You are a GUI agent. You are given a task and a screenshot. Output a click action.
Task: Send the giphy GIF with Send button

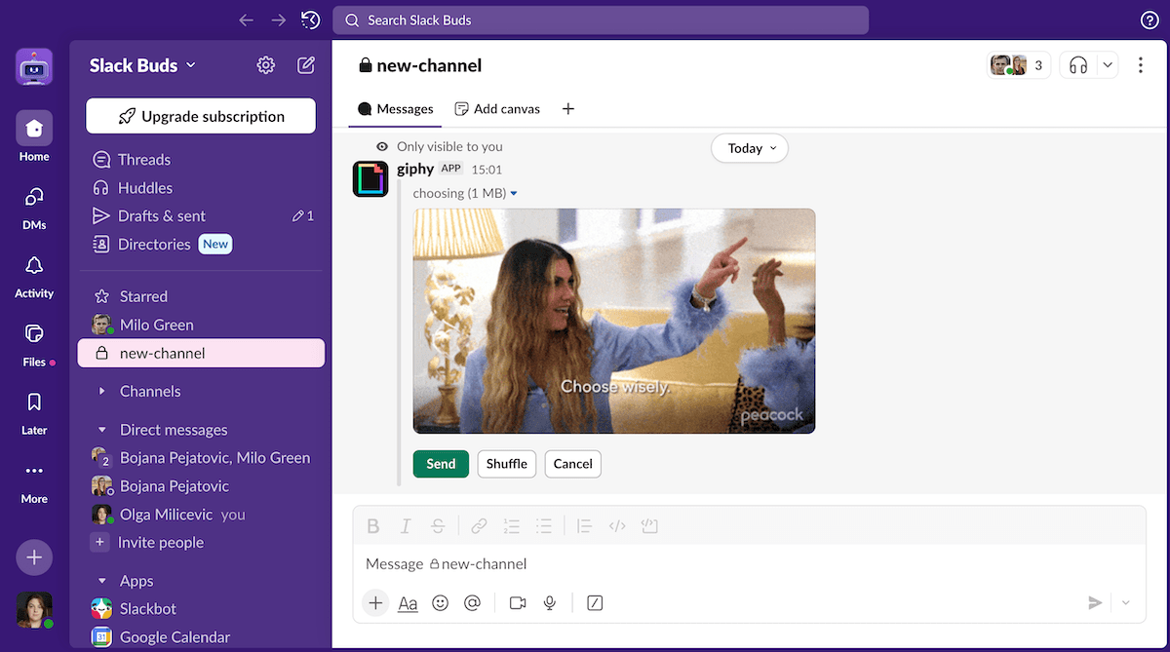click(x=441, y=464)
